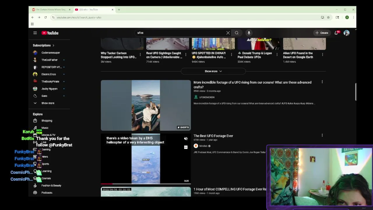Switch to the first browser tab
The width and height of the screenshot is (373, 210).
[x=52, y=10]
